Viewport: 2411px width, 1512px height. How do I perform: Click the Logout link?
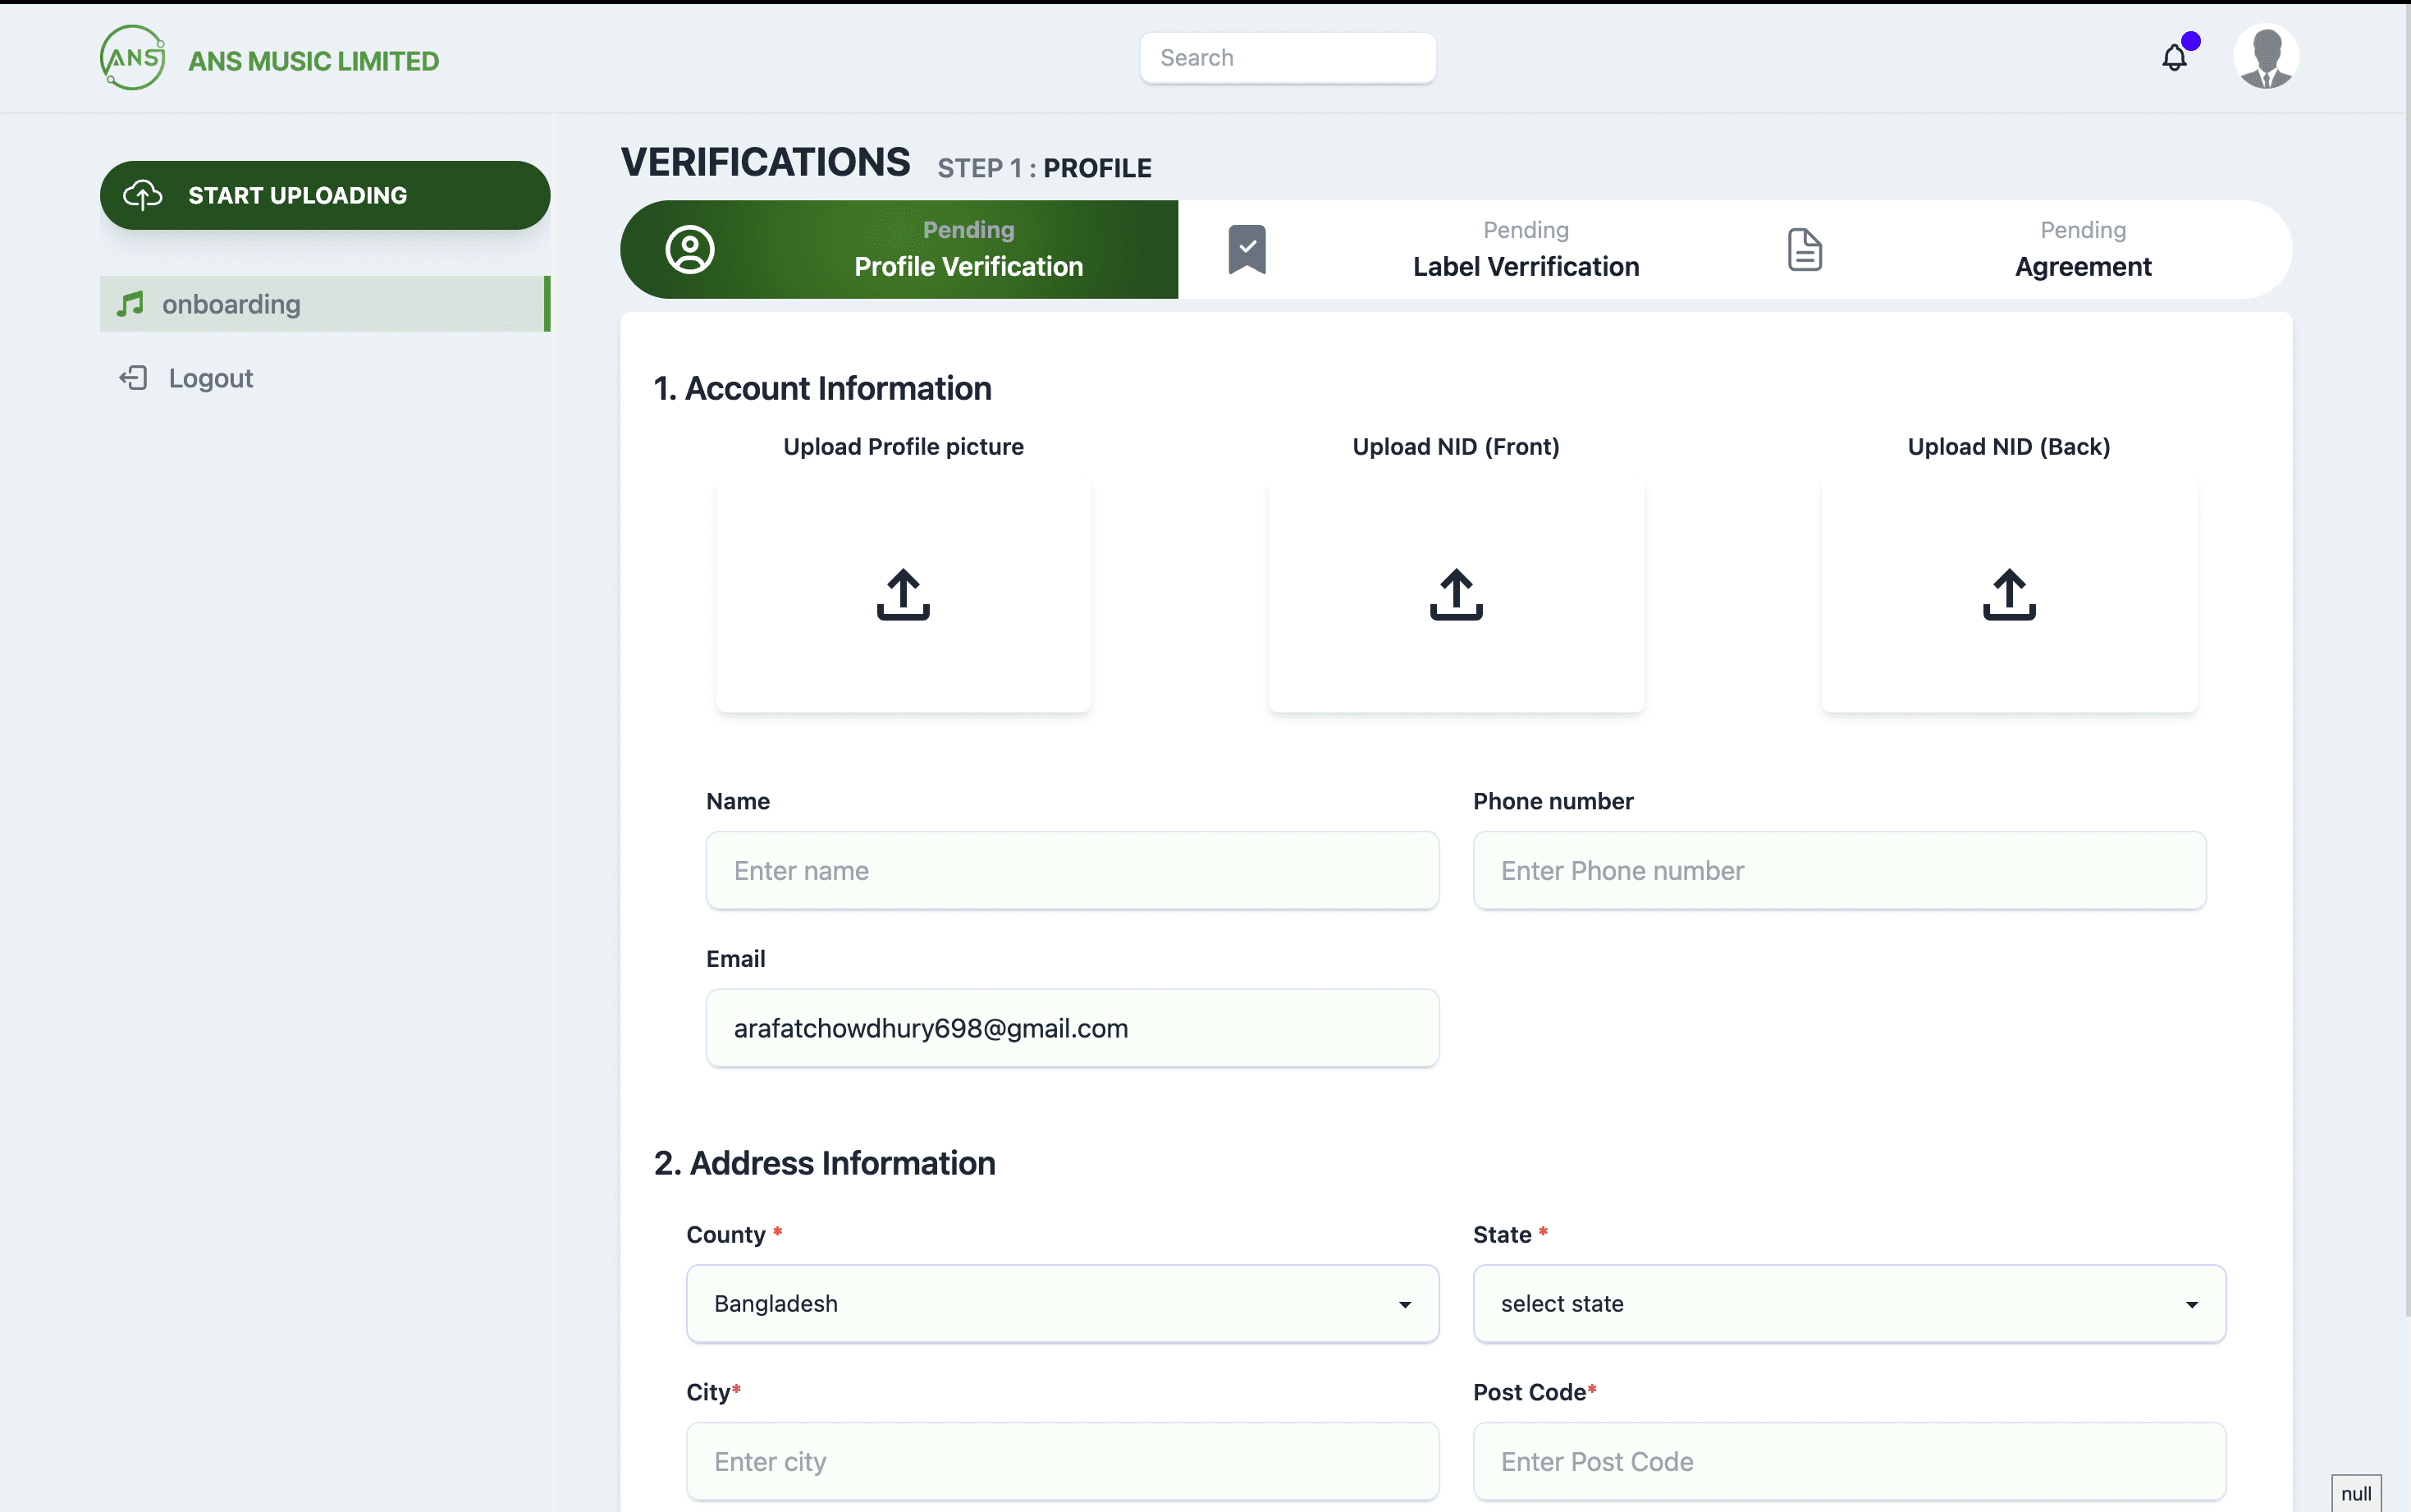(210, 378)
